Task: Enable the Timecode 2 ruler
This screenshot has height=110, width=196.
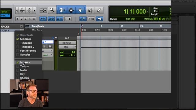Action: [x=17, y=47]
